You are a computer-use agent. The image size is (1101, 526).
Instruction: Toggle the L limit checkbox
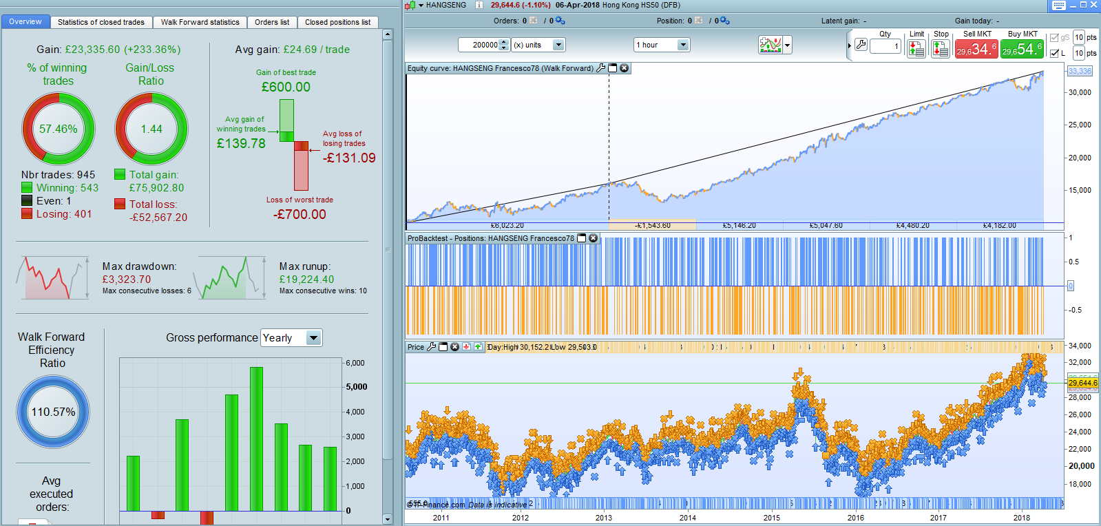1054,53
